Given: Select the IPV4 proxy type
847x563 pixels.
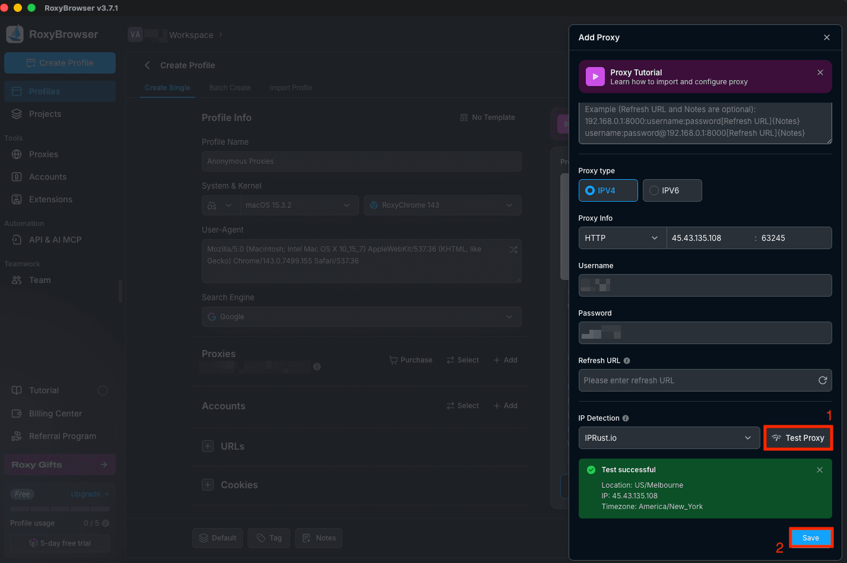Looking at the screenshot, I should [x=608, y=190].
